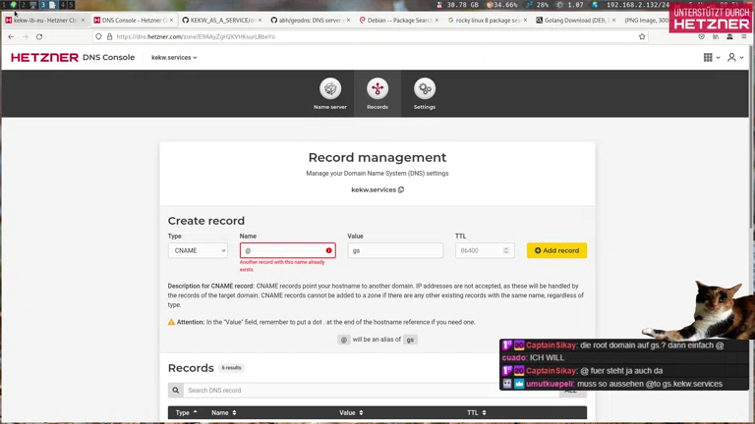Click the browser URL address bar
Viewport: 755px width, 424px height.
371,36
